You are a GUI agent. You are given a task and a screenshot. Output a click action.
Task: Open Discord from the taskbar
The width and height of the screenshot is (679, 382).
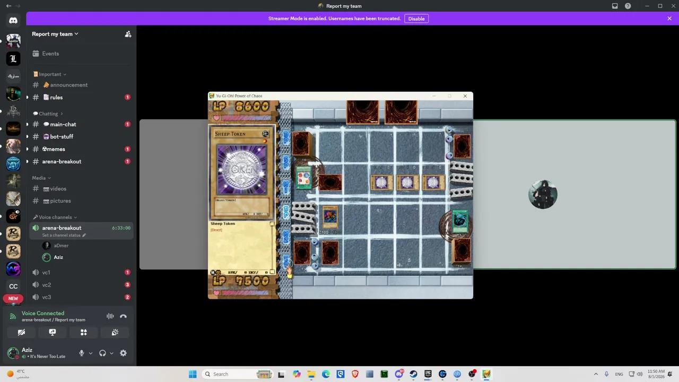pyautogui.click(x=399, y=374)
